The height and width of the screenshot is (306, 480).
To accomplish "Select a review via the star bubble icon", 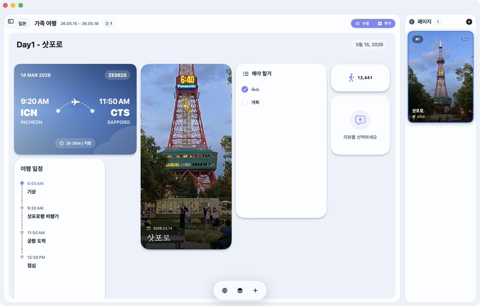I will coord(360,120).
